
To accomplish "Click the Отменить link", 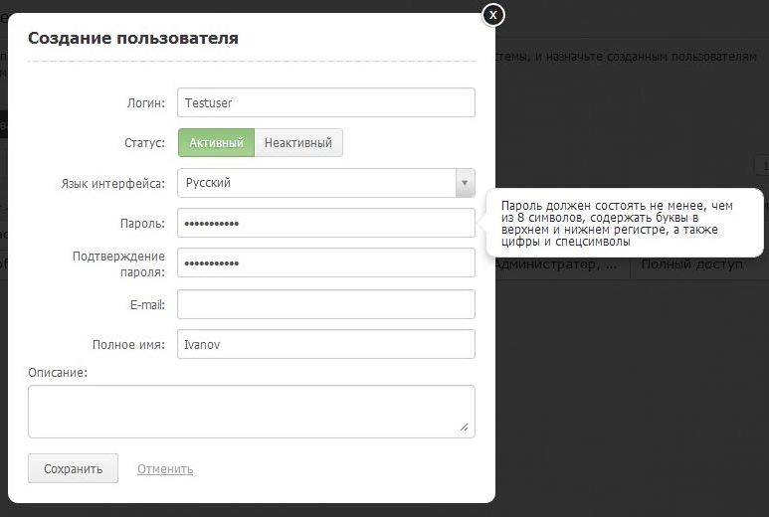I will (165, 469).
